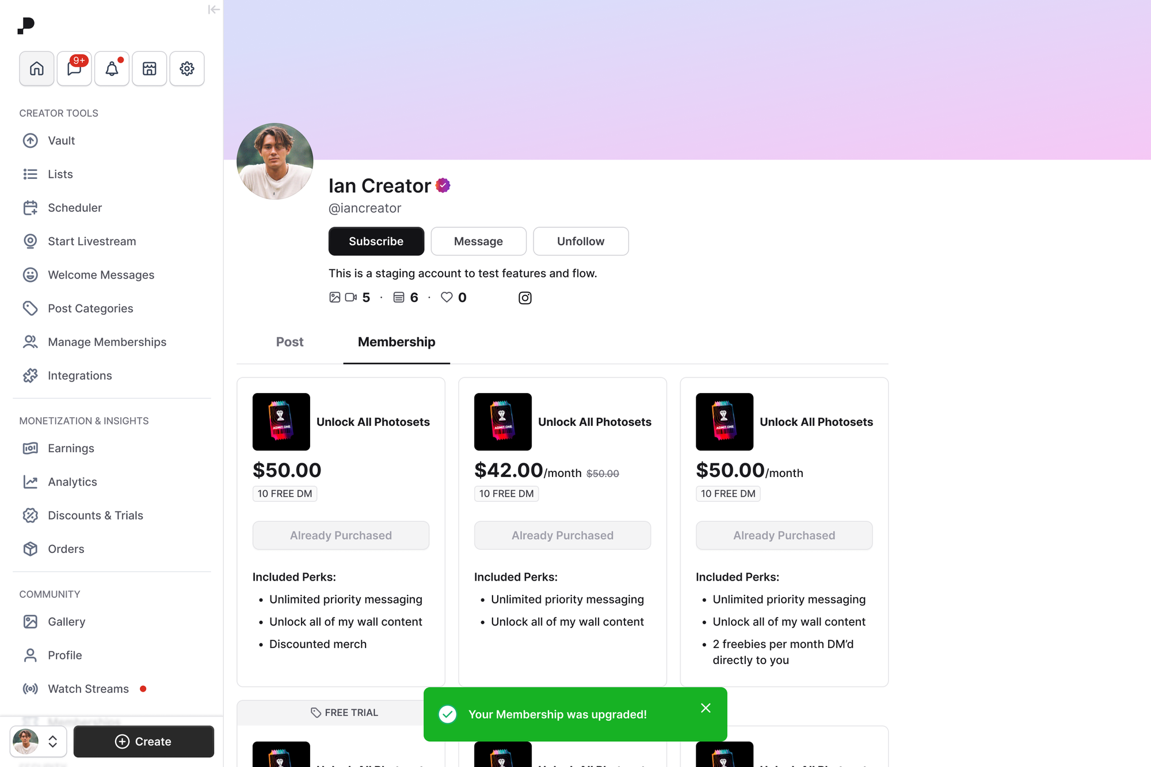Open messages chat icon with 9+ badge
Viewport: 1151px width, 767px height.
tap(74, 68)
